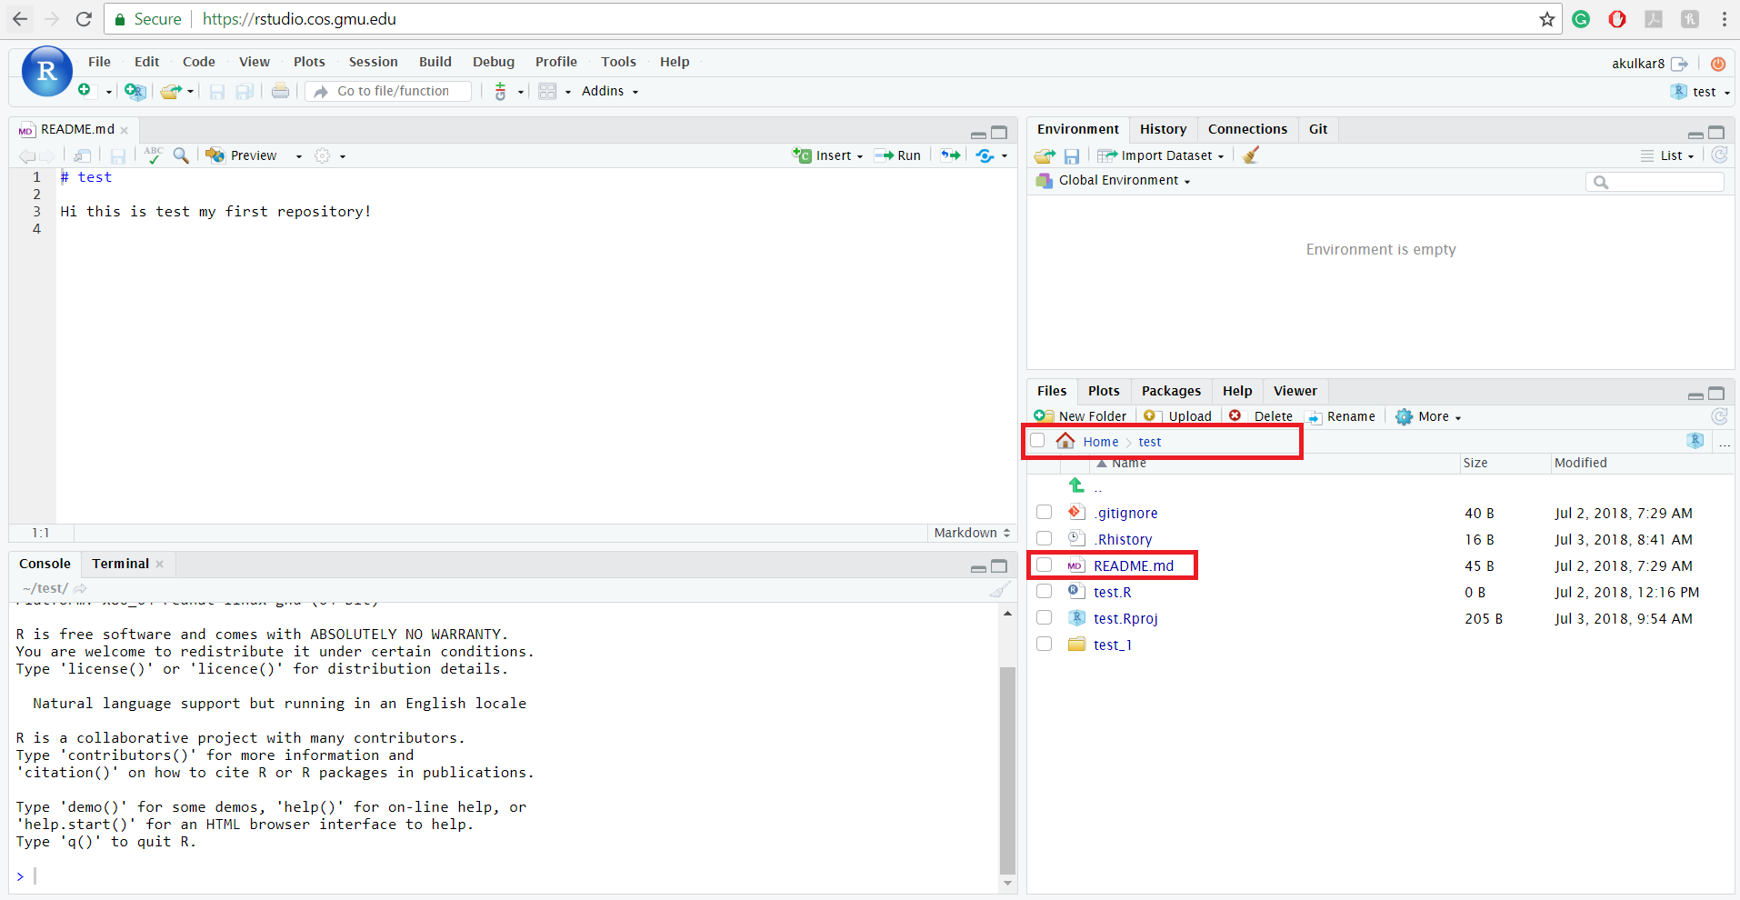The width and height of the screenshot is (1740, 900).
Task: Click the publish document icon
Action: pos(985,155)
